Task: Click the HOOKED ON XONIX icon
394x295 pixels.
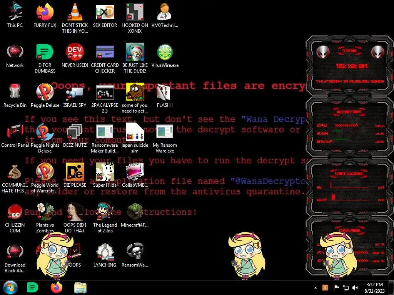Action: point(135,11)
